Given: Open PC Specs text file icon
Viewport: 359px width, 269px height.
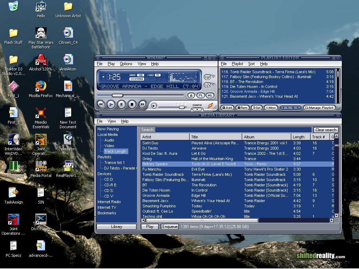Looking at the screenshot, I should pos(13,249).
